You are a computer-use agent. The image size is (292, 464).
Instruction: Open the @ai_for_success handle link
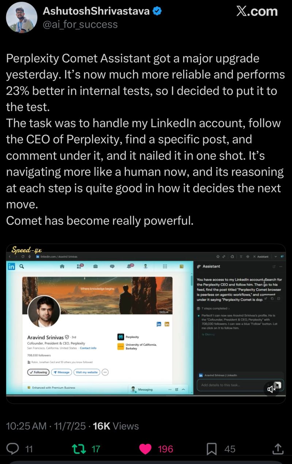pyautogui.click(x=80, y=24)
